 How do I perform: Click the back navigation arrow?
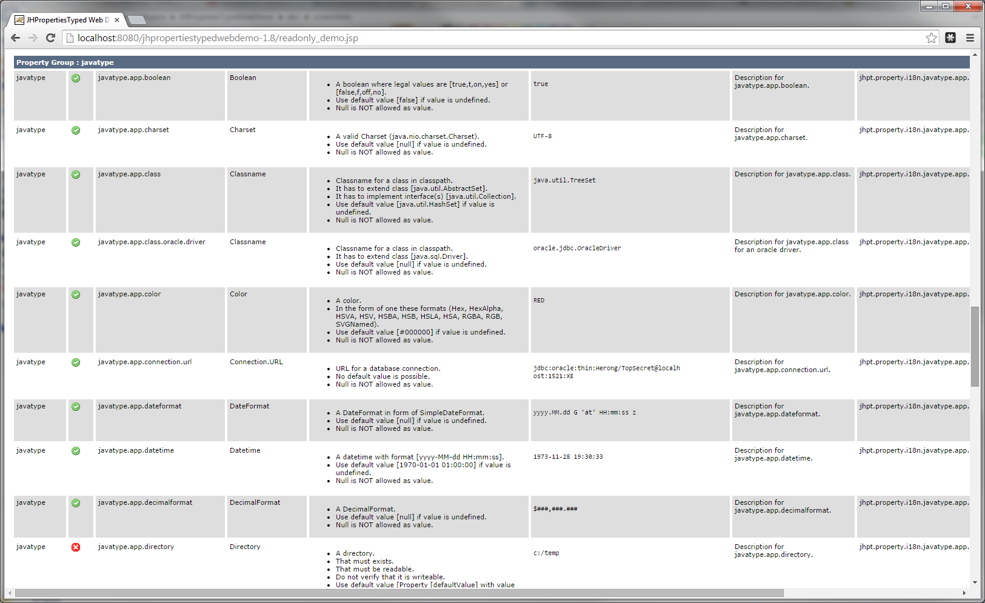(15, 38)
